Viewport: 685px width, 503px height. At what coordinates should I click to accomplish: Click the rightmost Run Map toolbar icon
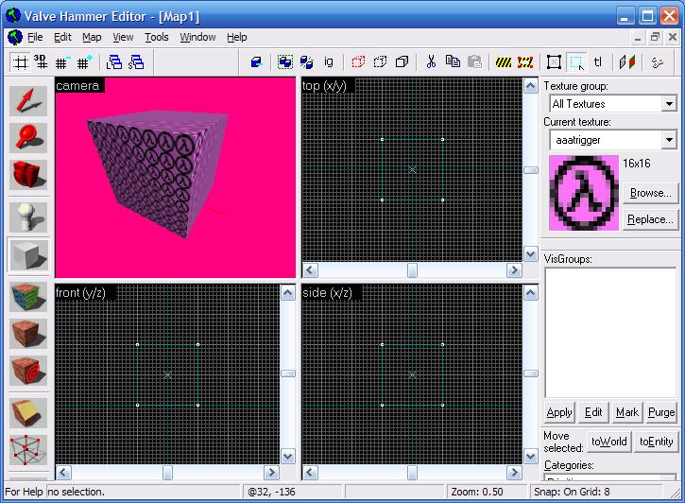(x=657, y=62)
